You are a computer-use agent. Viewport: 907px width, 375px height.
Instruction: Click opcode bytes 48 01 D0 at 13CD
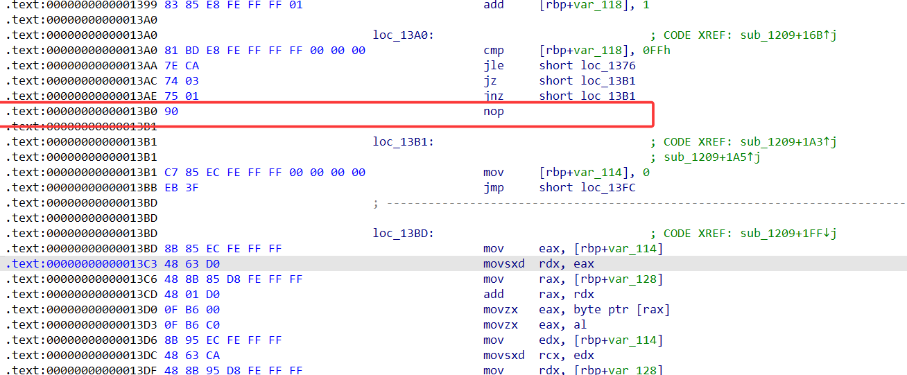(x=192, y=294)
